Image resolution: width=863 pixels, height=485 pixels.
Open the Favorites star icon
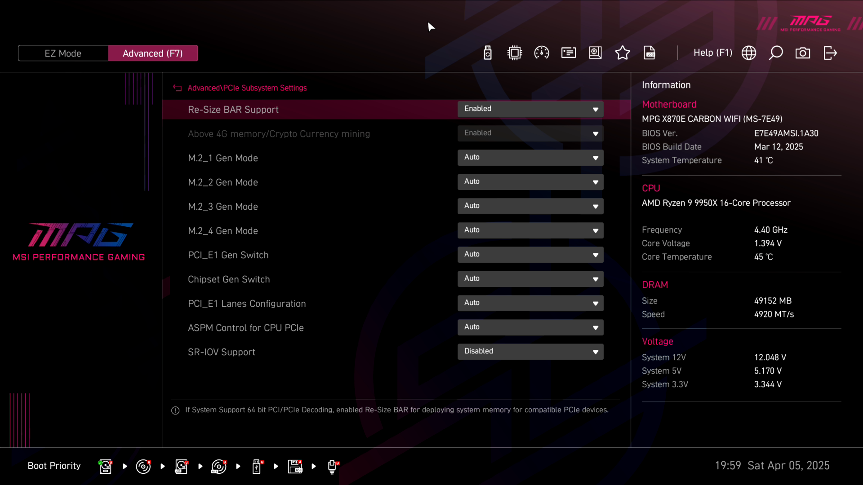623,53
